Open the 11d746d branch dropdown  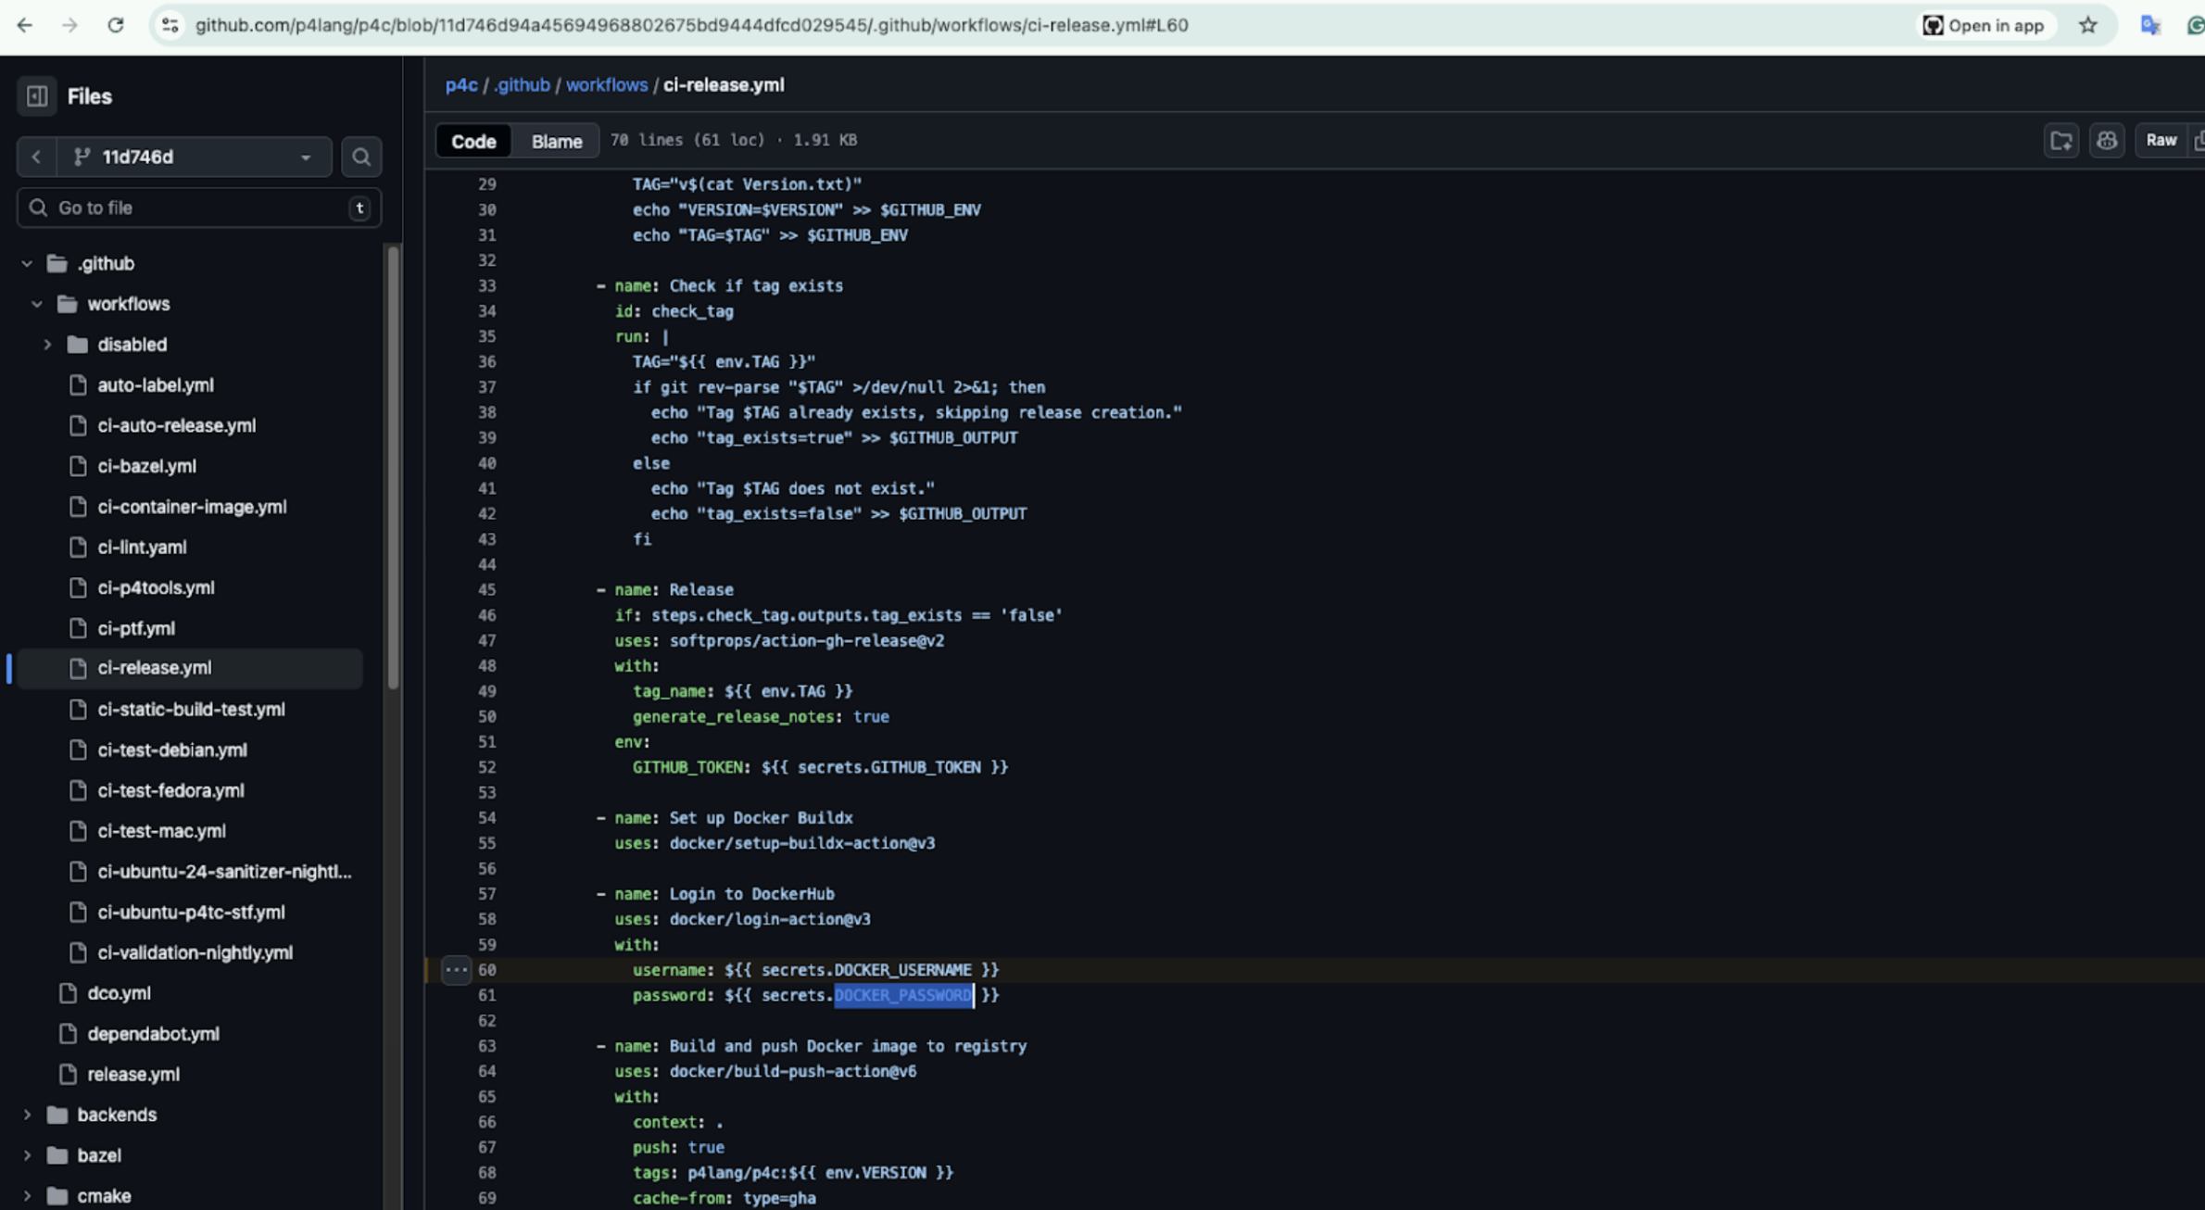click(195, 157)
